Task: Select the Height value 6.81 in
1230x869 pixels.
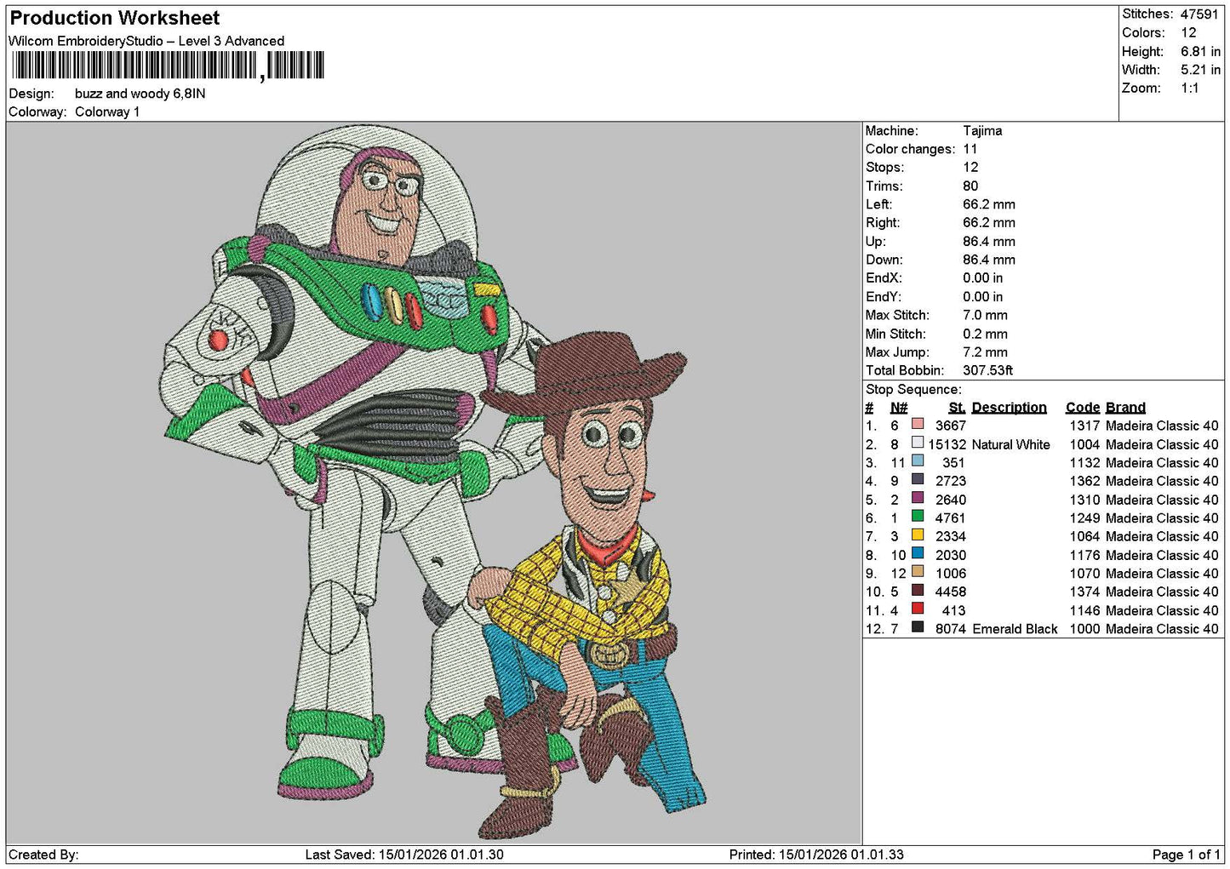Action: coord(1200,51)
